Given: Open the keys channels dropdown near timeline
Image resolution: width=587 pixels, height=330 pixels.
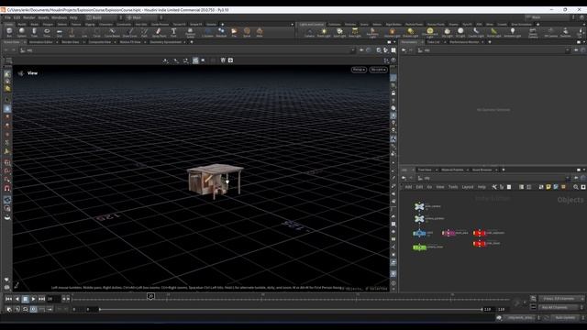Looking at the screenshot, I should pyautogui.click(x=560, y=299).
